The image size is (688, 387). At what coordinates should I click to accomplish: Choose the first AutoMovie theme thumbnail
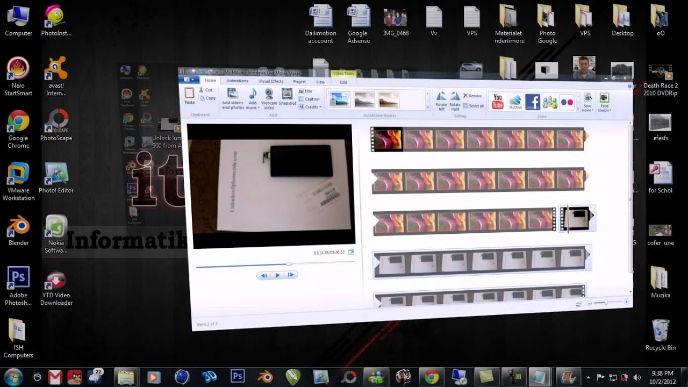pyautogui.click(x=339, y=99)
